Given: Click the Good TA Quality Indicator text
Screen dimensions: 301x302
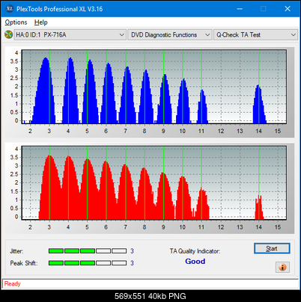Looking at the screenshot, I should [195, 261].
